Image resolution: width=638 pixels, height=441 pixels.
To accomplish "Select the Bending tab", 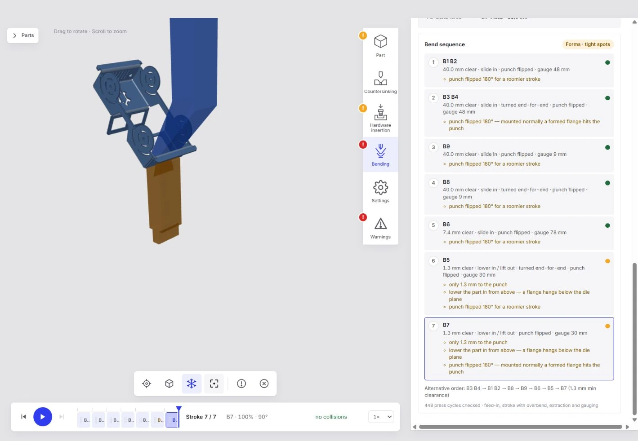I will tap(380, 155).
